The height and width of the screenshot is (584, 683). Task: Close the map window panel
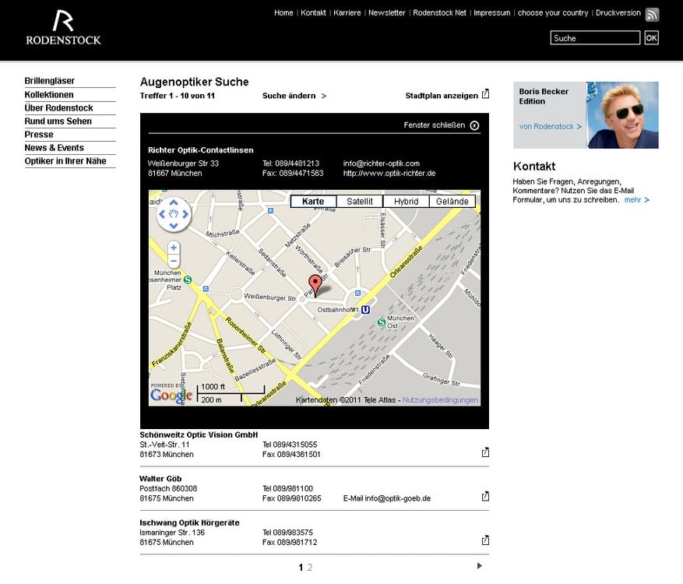(x=474, y=125)
